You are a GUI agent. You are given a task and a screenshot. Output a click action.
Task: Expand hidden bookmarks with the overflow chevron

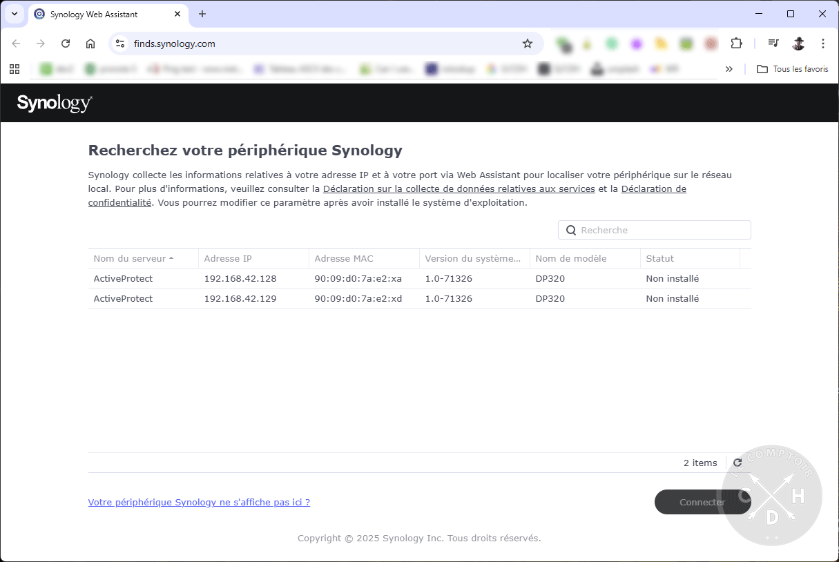pyautogui.click(x=729, y=68)
